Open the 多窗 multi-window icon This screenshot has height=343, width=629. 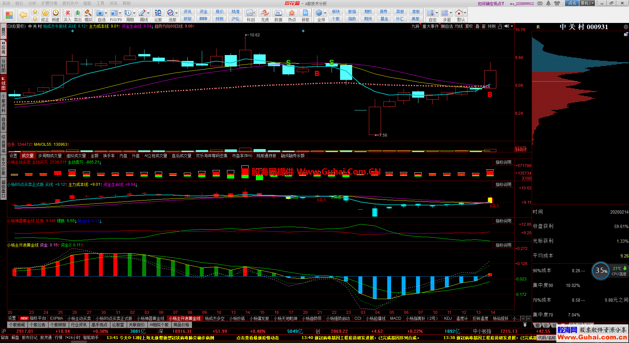[445, 13]
